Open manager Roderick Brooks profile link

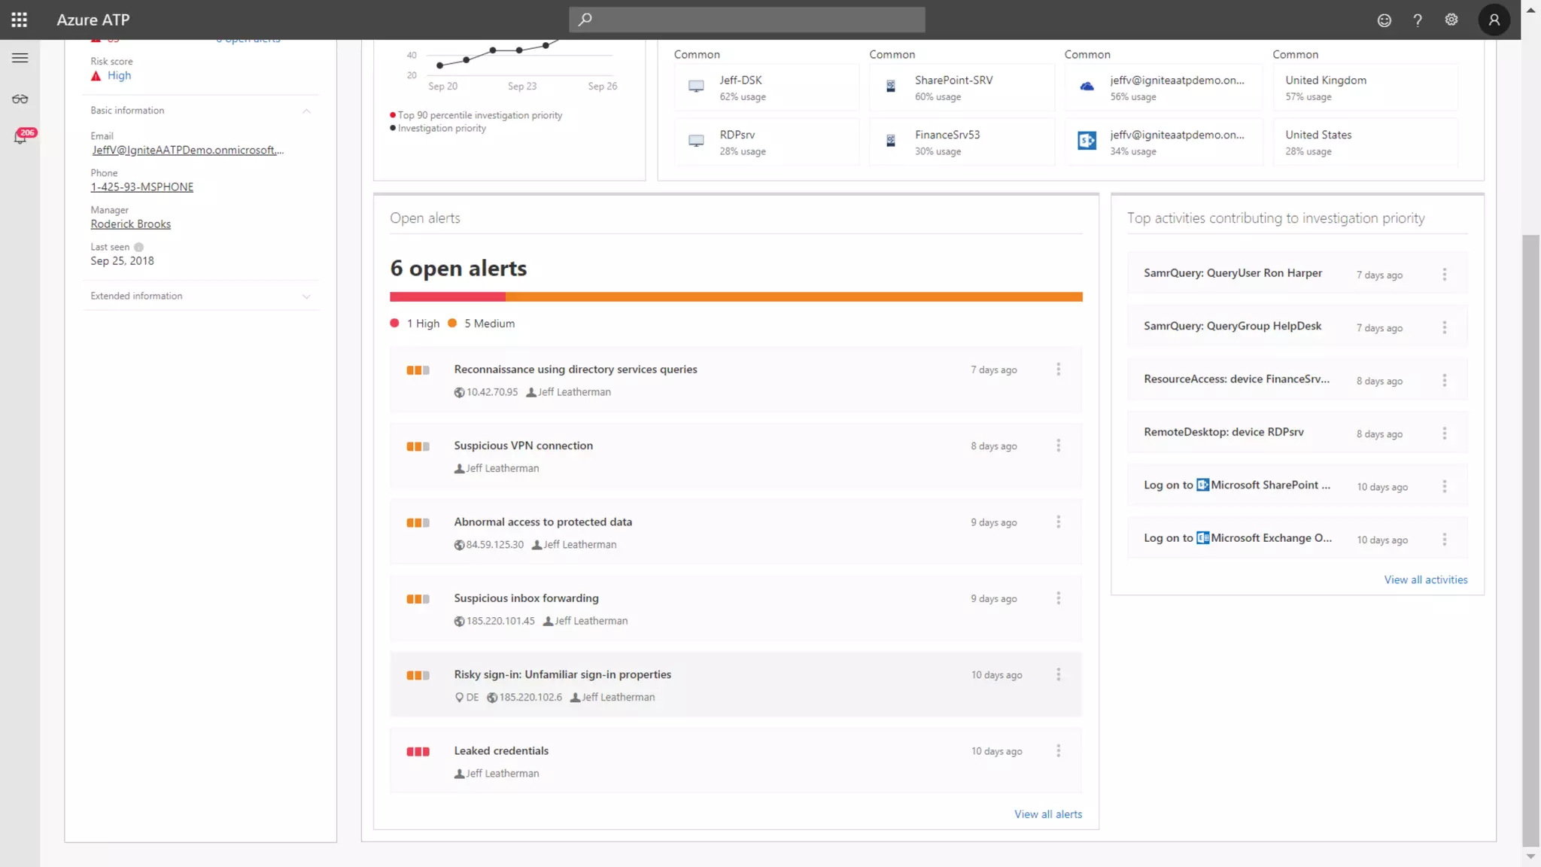[131, 224]
